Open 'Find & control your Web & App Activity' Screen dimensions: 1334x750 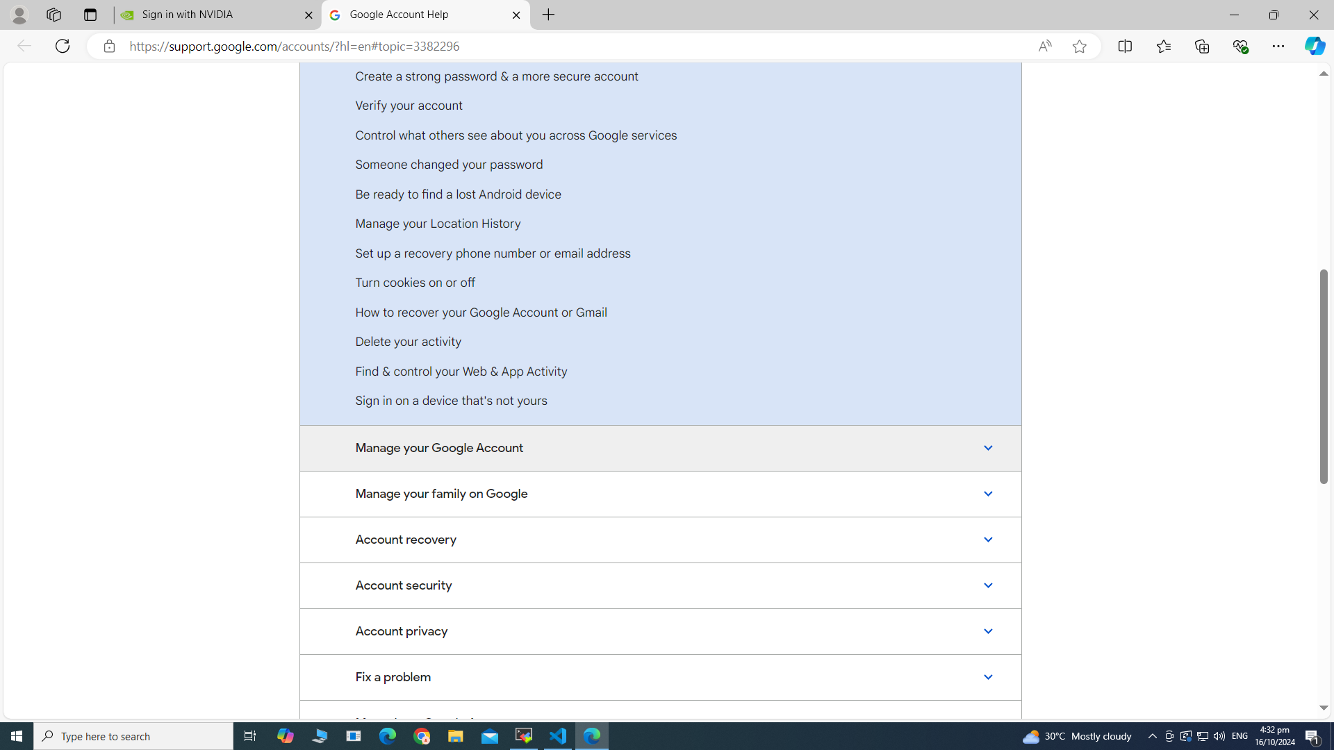click(461, 372)
